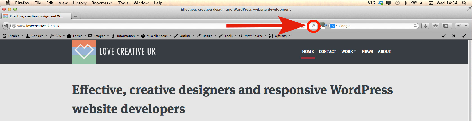Expand the Google search engine selector

tap(334, 26)
